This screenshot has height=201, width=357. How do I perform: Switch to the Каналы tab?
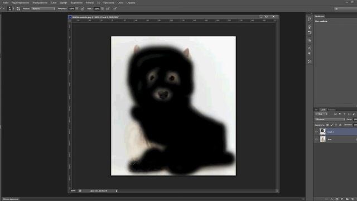coord(331,109)
